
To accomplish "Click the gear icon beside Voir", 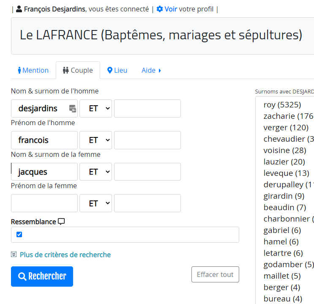I will [x=160, y=9].
